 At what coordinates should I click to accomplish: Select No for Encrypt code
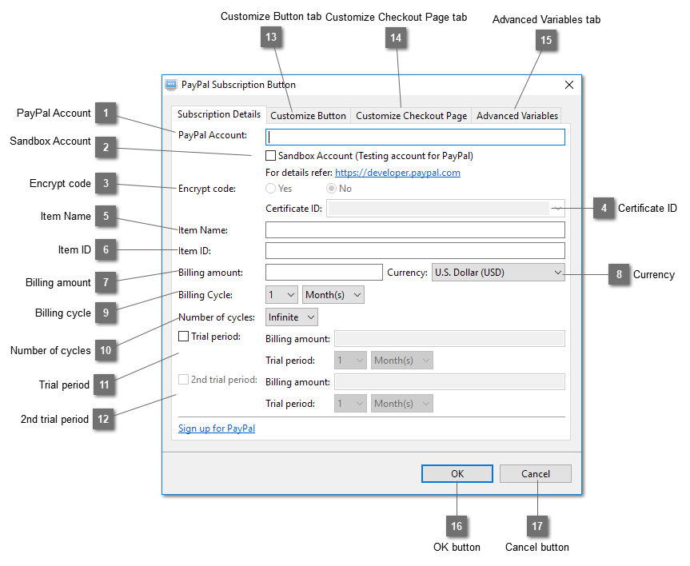(x=331, y=189)
